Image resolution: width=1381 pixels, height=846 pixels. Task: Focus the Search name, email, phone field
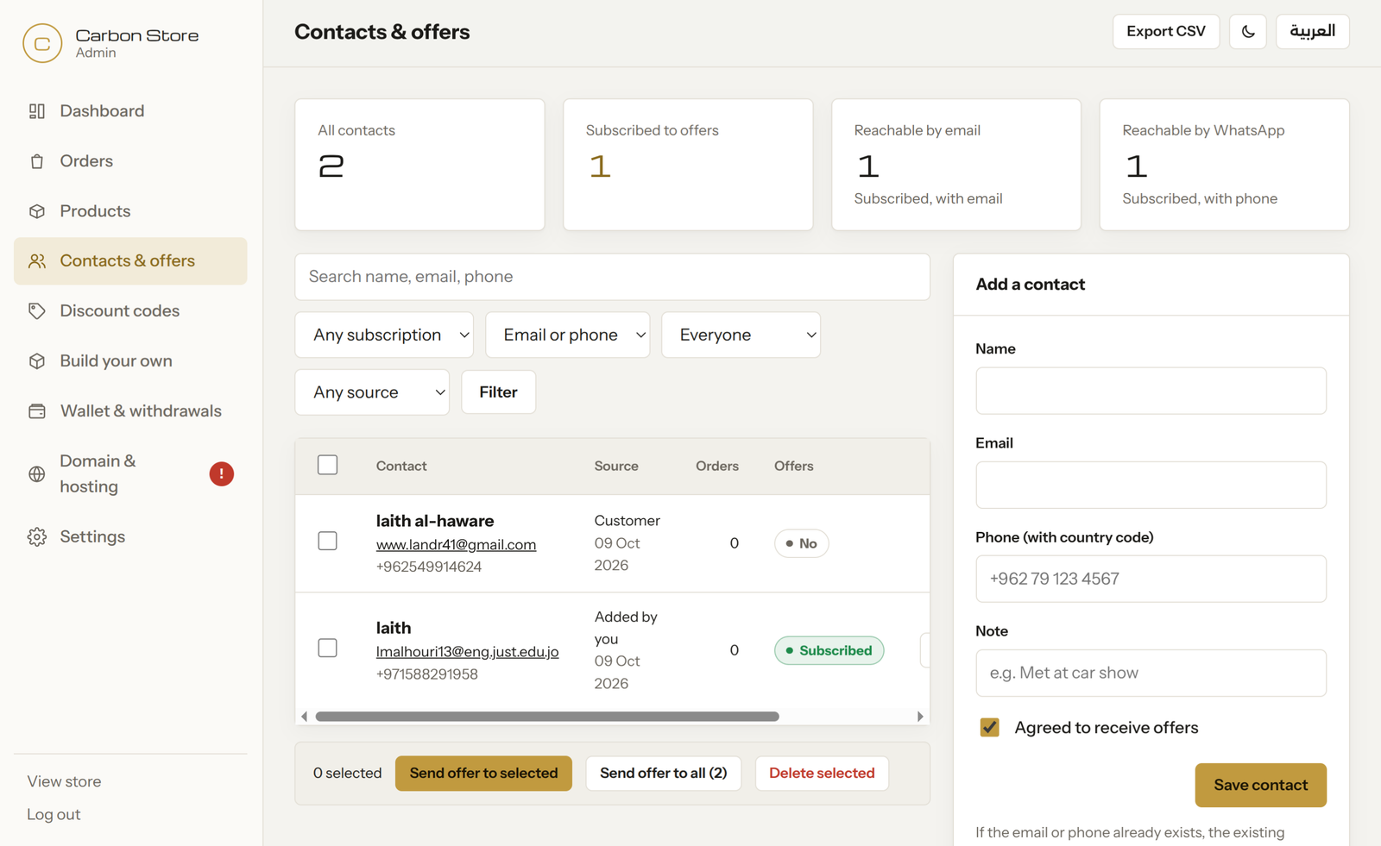(613, 277)
